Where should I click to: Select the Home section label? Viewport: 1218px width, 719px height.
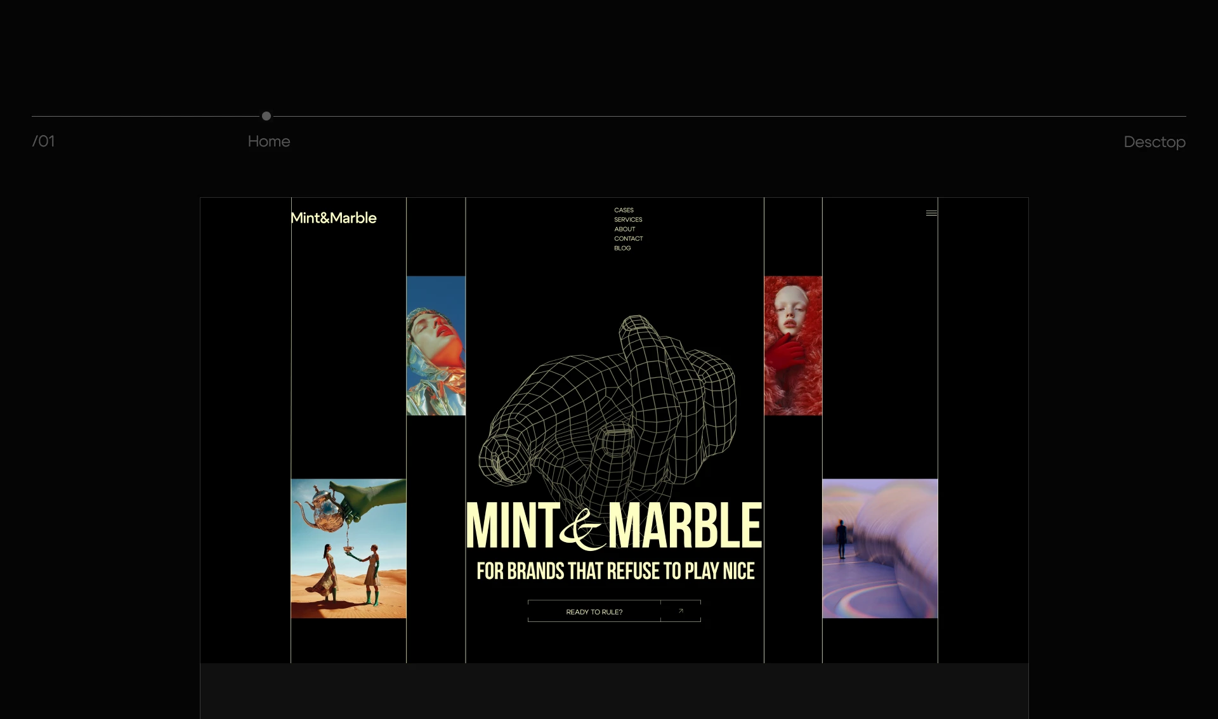click(x=269, y=141)
